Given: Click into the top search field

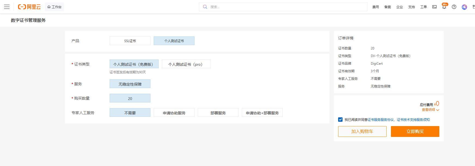Looking at the screenshot, I should pos(286,7).
